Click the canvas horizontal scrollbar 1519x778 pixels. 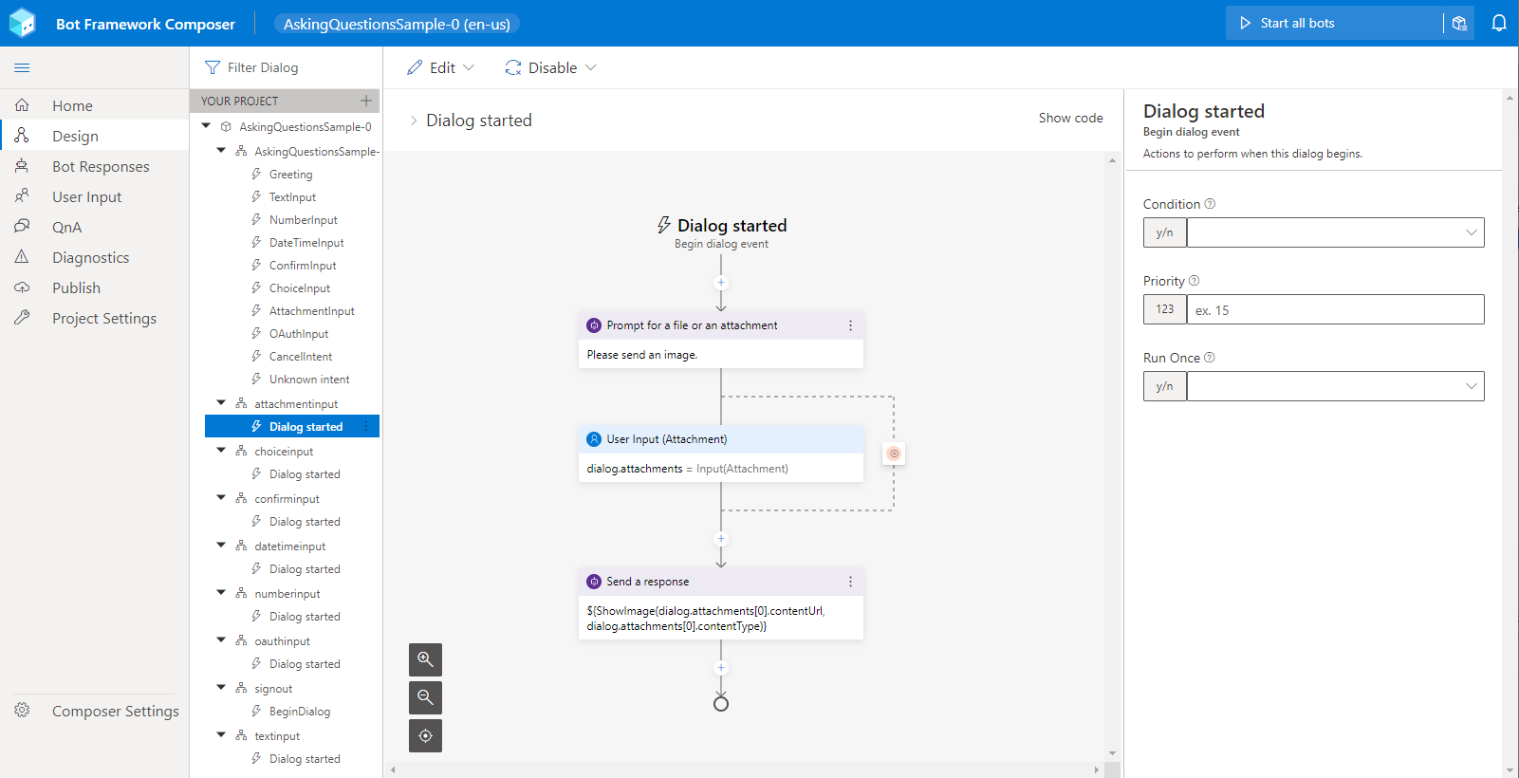745,769
